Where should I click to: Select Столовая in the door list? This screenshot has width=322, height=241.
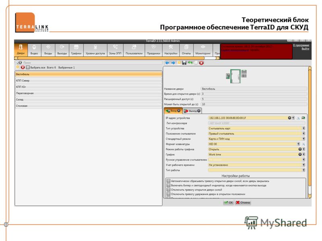pyautogui.click(x=89, y=106)
